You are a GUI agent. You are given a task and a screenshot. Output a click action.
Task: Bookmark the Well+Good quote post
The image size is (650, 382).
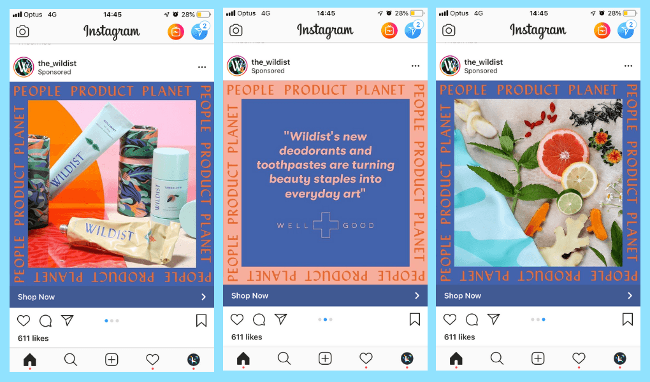[415, 319]
